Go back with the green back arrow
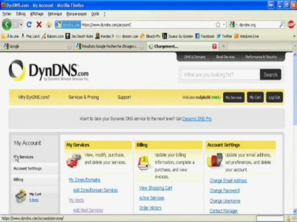 point(7,25)
